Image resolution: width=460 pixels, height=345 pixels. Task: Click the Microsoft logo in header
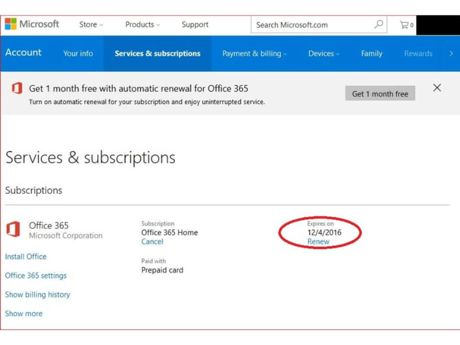tap(32, 24)
